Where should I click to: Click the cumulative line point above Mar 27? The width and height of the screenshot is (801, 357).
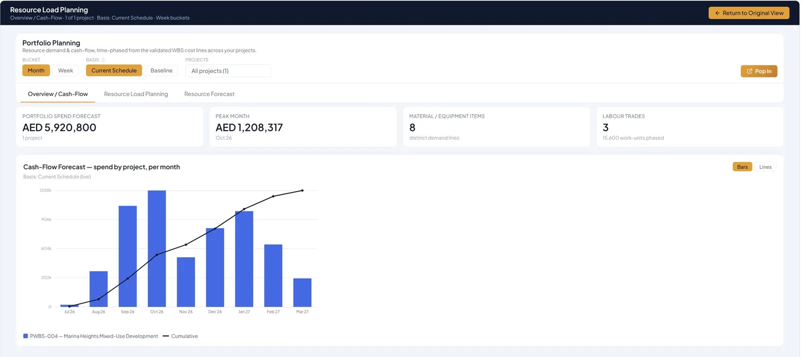pos(302,190)
